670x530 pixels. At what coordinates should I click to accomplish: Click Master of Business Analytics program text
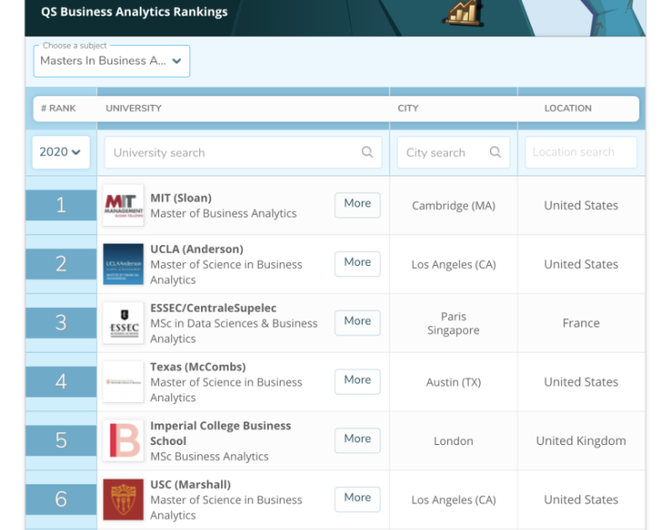click(223, 213)
